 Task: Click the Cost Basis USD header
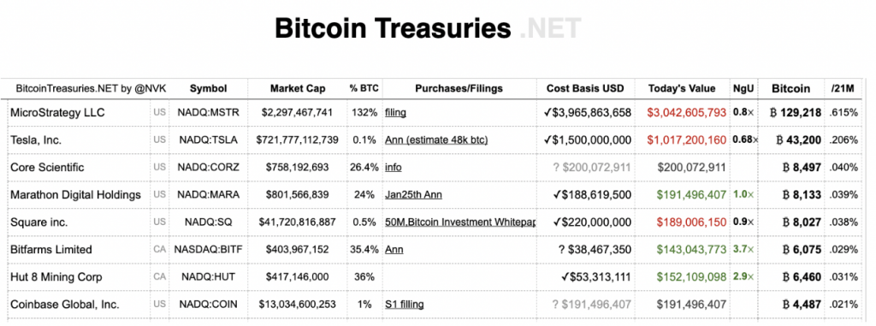tap(585, 88)
